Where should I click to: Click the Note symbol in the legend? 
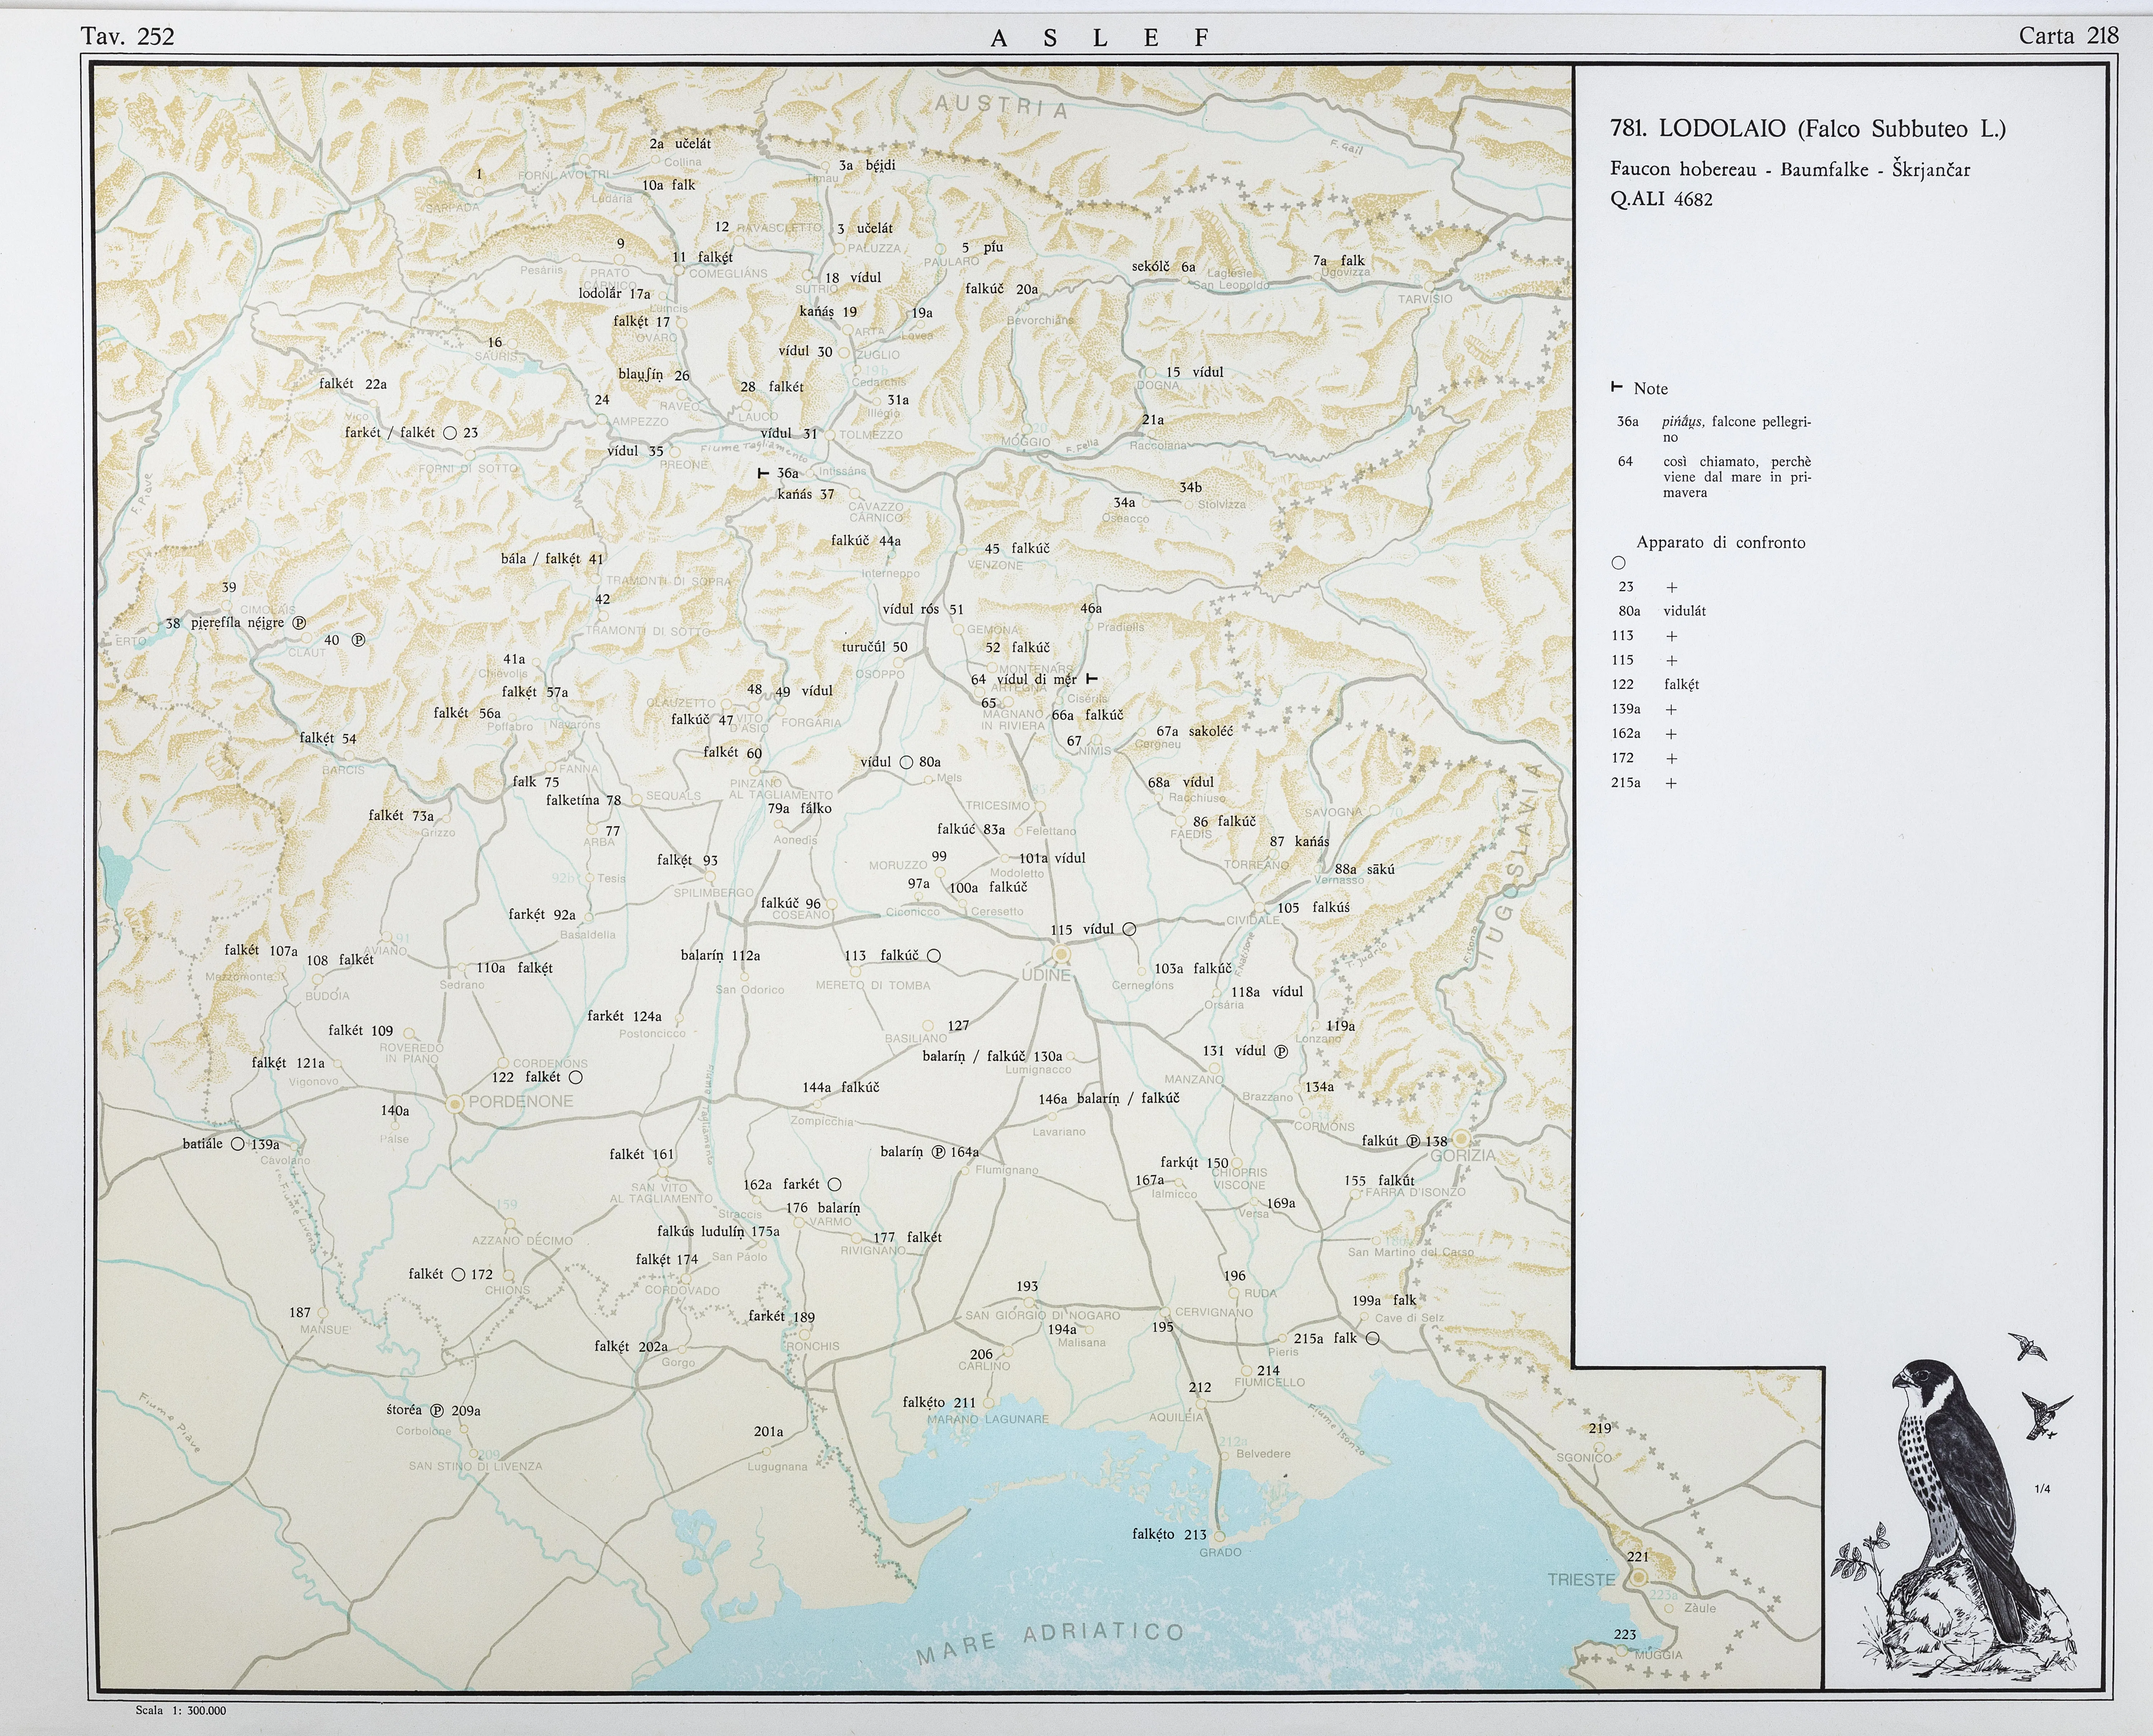tap(1616, 387)
